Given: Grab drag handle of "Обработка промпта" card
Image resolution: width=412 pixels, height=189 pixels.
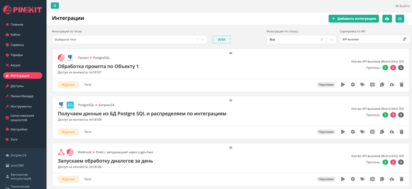Looking at the screenshot, I should click(x=231, y=53).
